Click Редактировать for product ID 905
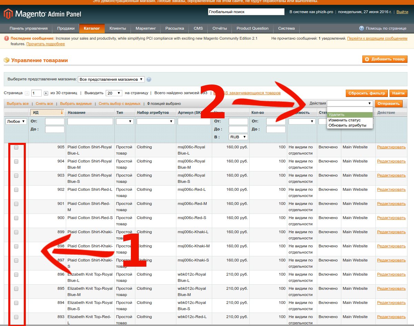 (391, 147)
